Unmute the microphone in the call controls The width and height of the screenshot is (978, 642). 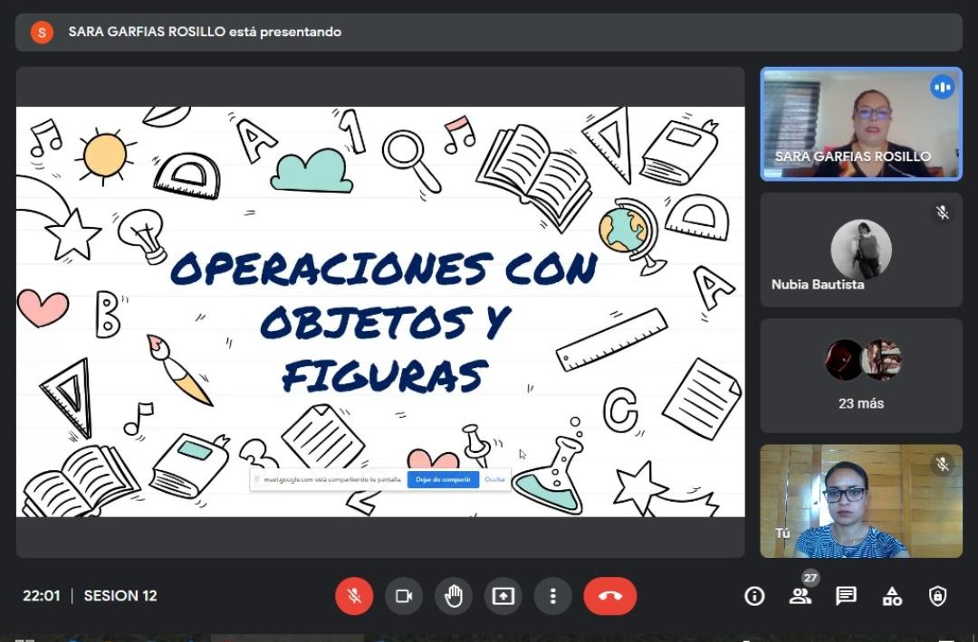354,596
